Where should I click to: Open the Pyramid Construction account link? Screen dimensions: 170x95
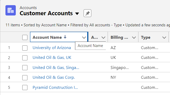tap(55, 88)
